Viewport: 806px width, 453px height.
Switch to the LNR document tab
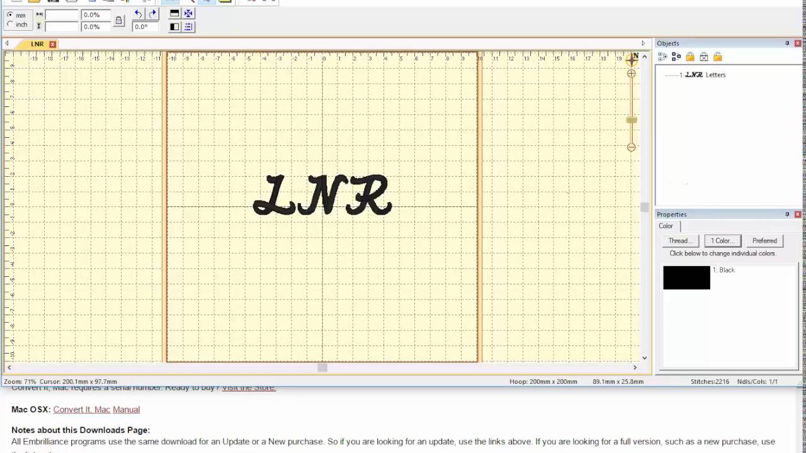point(37,44)
